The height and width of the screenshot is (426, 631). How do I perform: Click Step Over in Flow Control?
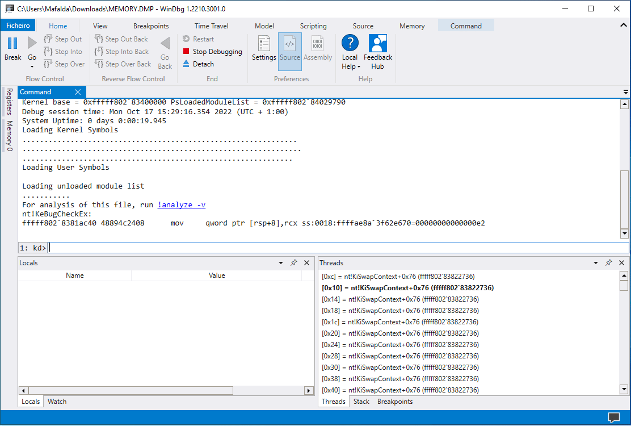(x=64, y=64)
